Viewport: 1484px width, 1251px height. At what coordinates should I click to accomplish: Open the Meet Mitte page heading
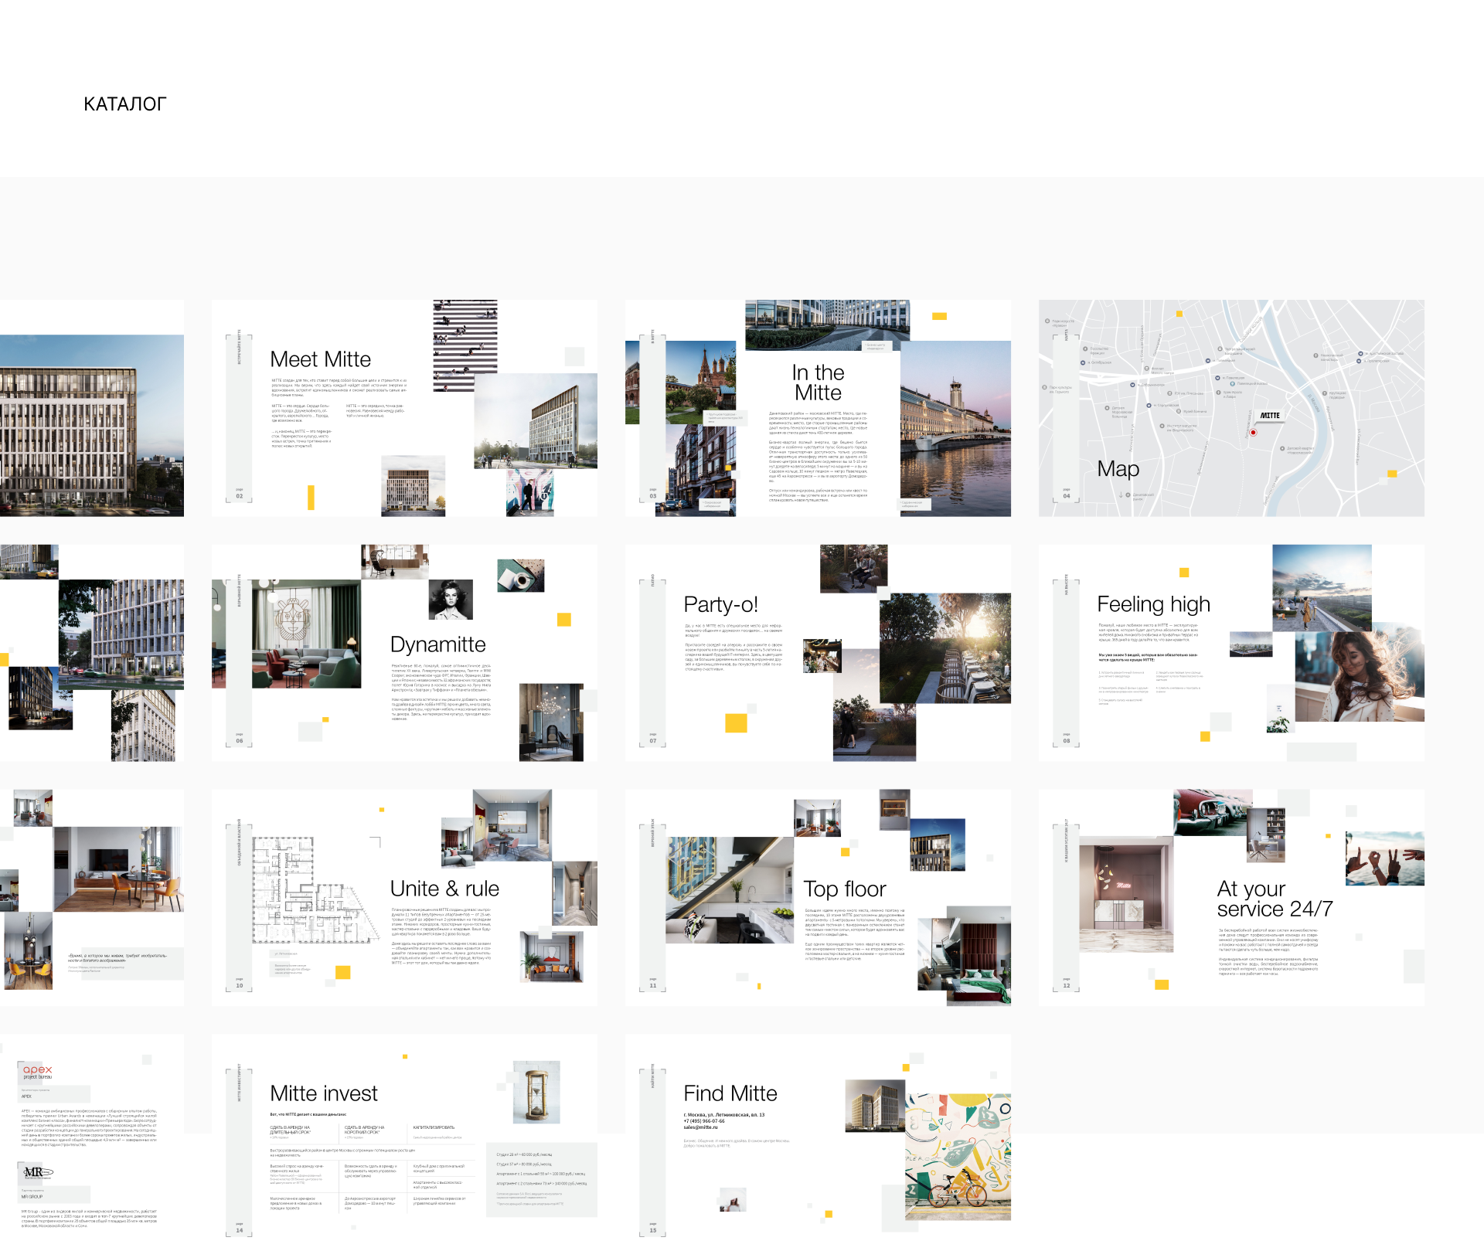click(320, 359)
